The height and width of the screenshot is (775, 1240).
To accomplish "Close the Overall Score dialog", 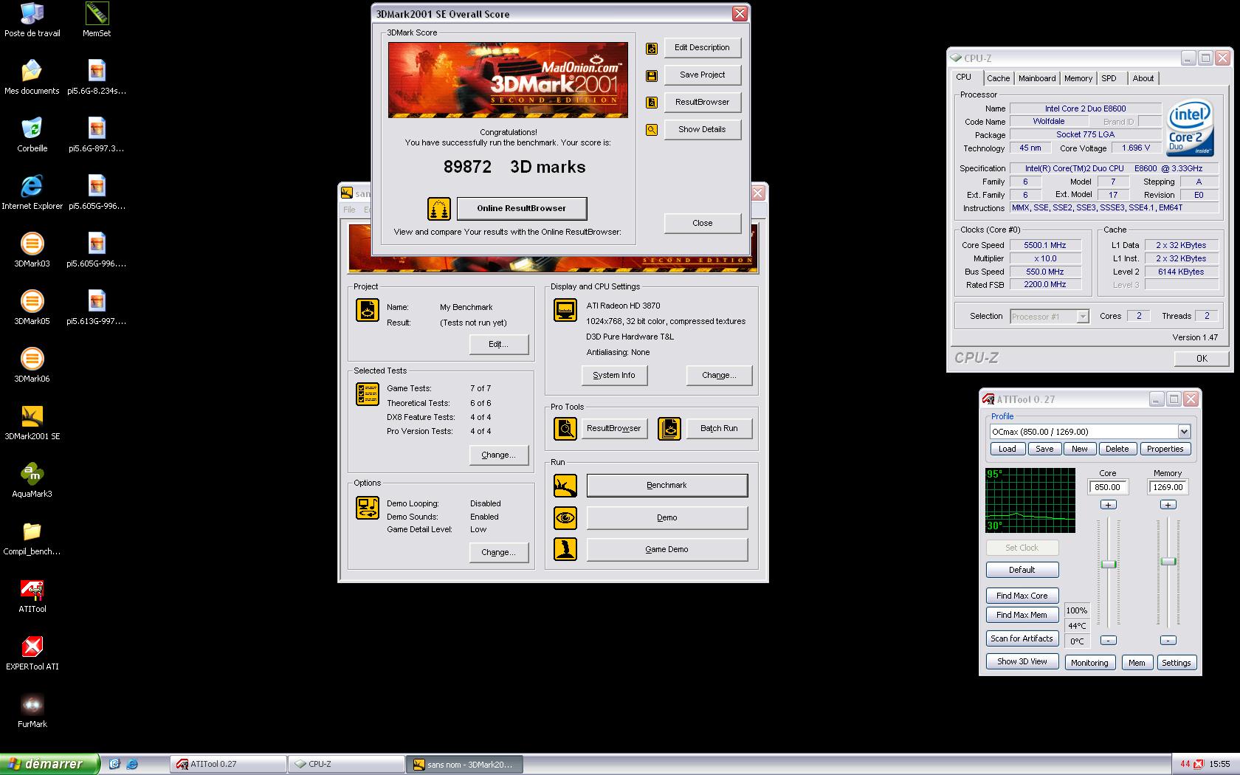I will coord(702,224).
